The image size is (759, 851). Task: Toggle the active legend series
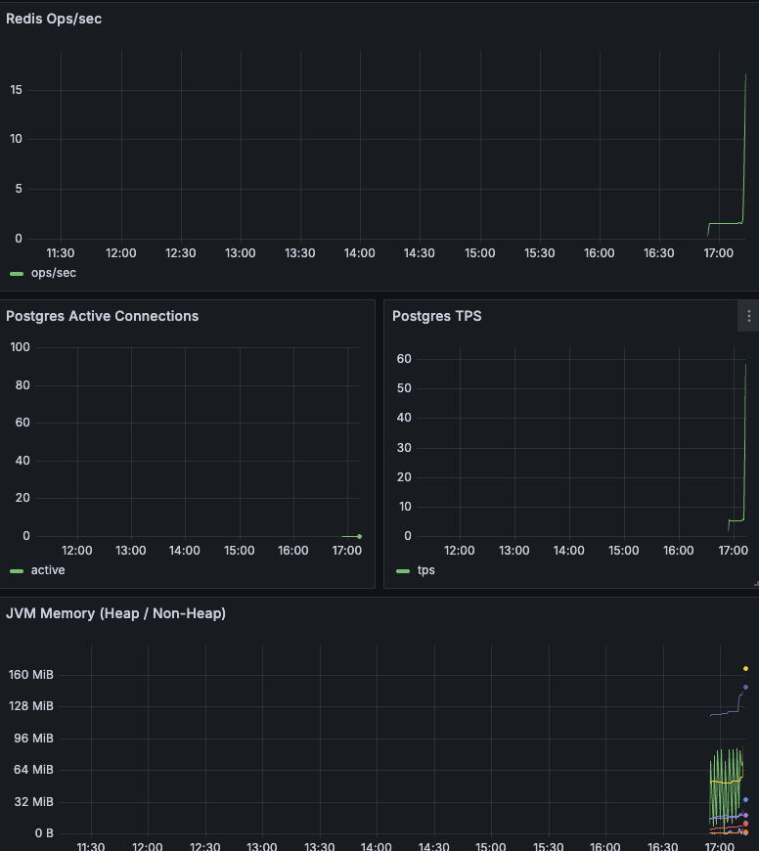click(48, 570)
